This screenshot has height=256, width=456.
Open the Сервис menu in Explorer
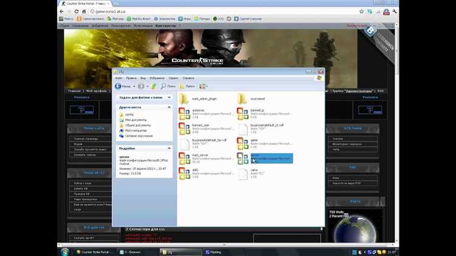coord(173,78)
